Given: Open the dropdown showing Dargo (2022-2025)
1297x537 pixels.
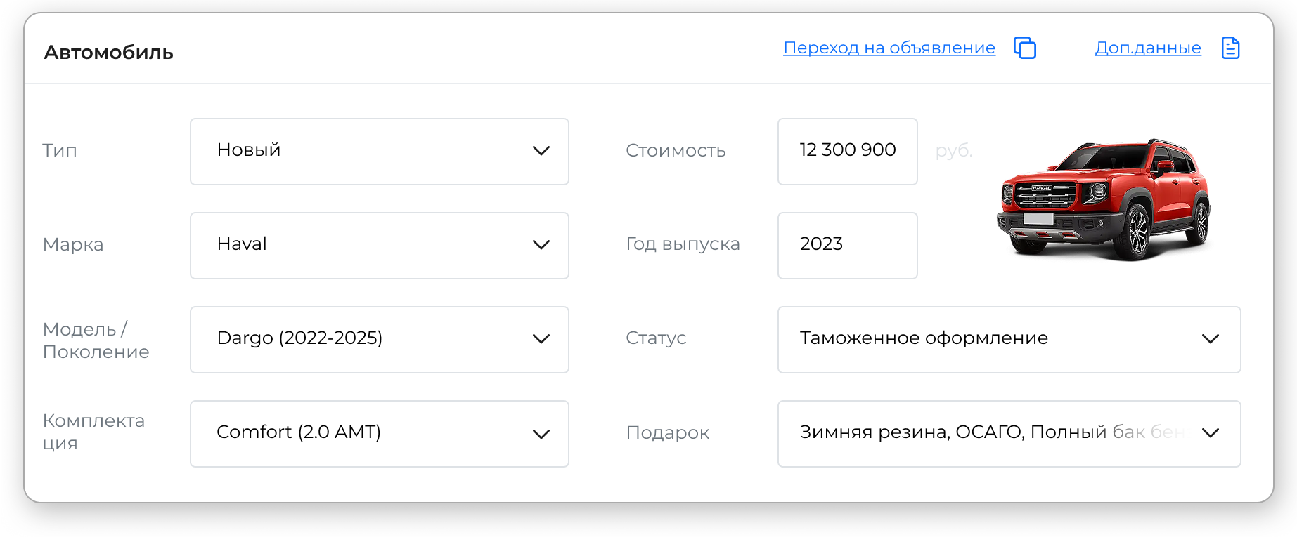Looking at the screenshot, I should coord(366,339).
